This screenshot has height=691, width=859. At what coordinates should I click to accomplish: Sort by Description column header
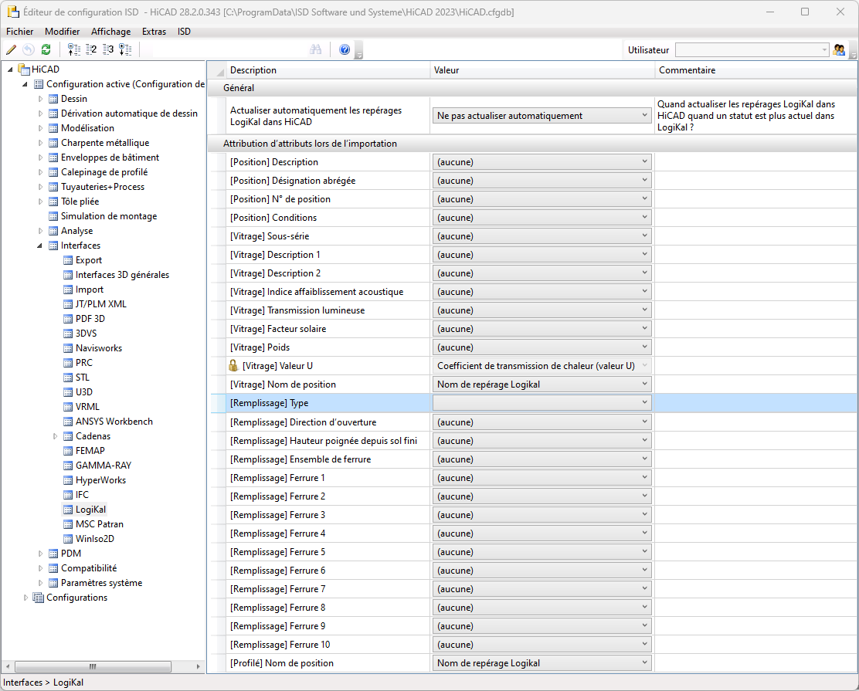coord(329,70)
